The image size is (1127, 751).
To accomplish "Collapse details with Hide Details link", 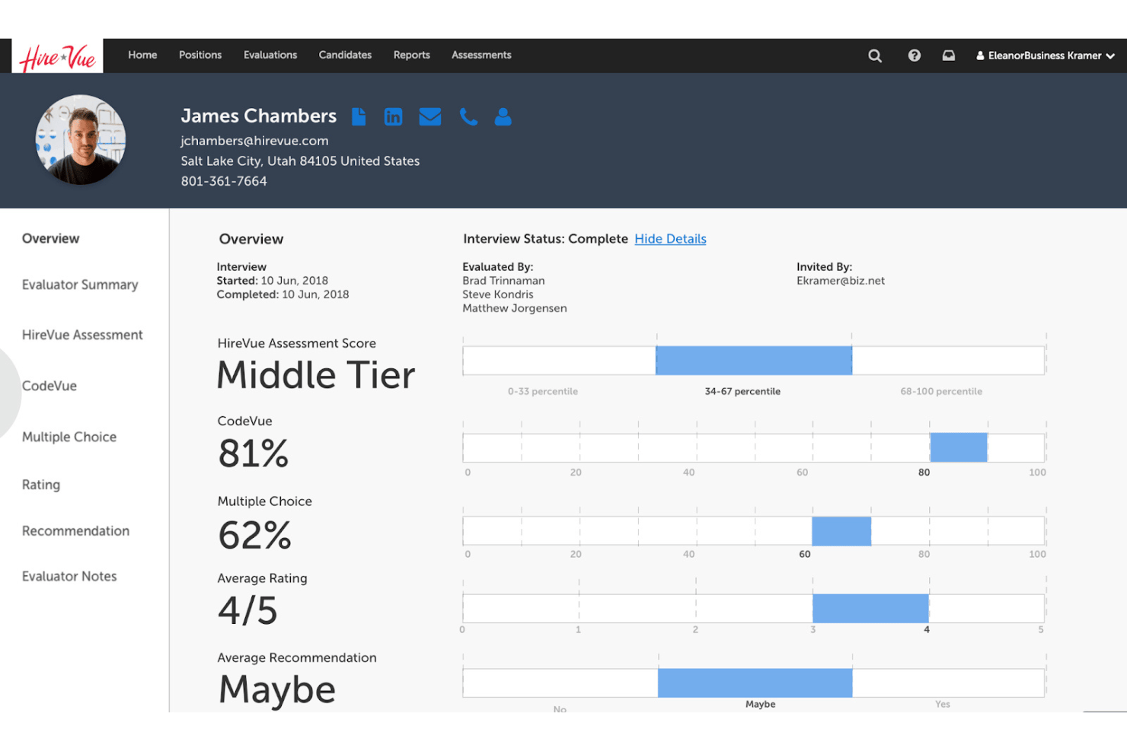I will click(670, 239).
